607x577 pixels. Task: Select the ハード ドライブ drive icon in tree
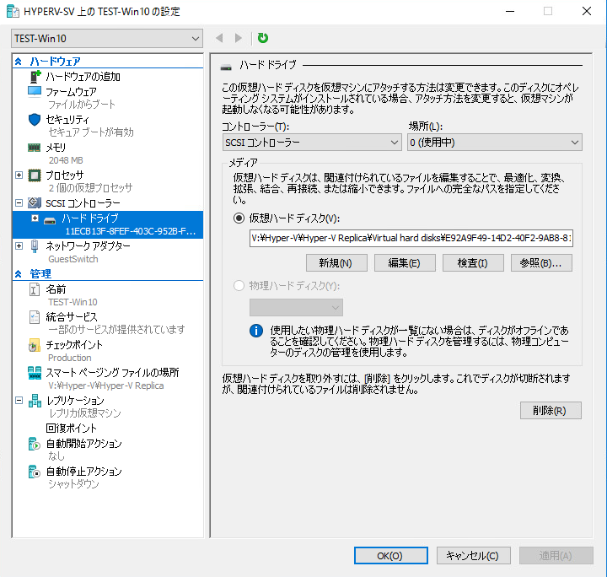pyautogui.click(x=50, y=221)
